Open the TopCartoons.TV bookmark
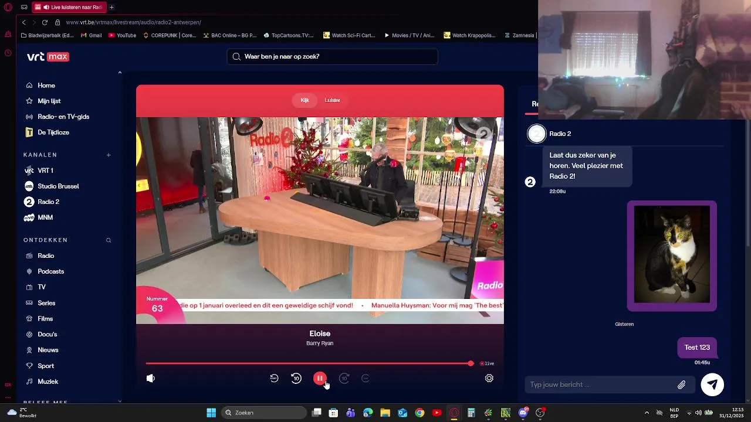 (289, 35)
